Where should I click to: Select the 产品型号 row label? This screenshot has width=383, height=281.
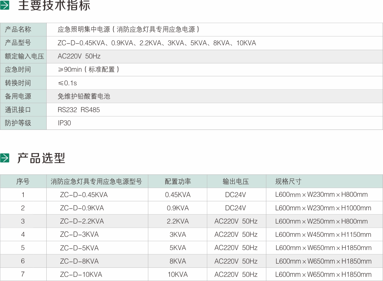pyautogui.click(x=16, y=43)
